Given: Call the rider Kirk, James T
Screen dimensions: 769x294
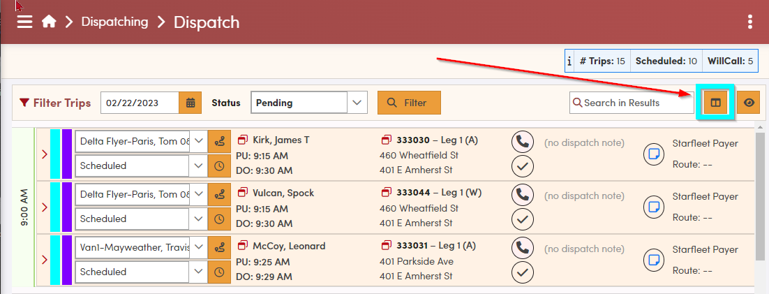Looking at the screenshot, I should [x=522, y=142].
